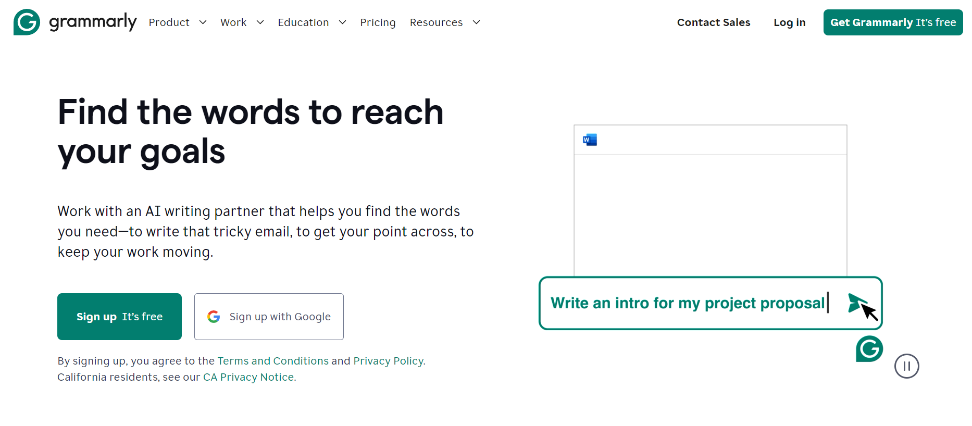Open the CA Privacy Notice link

(248, 377)
